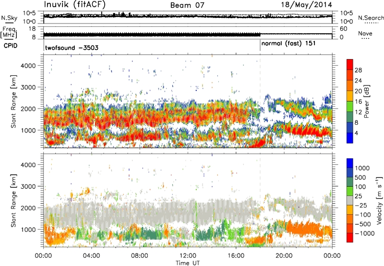Image resolution: width=384 pixels, height=266 pixels.
Task: Click the '3000' tick on velocity panel
Action: [x=28, y=186]
